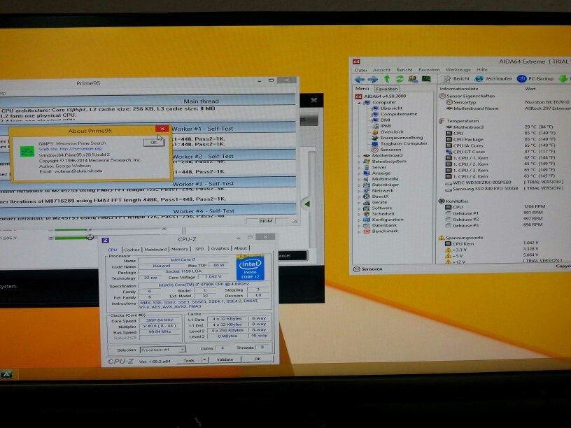Select Geräte in AIDA64 tree

tap(376, 202)
